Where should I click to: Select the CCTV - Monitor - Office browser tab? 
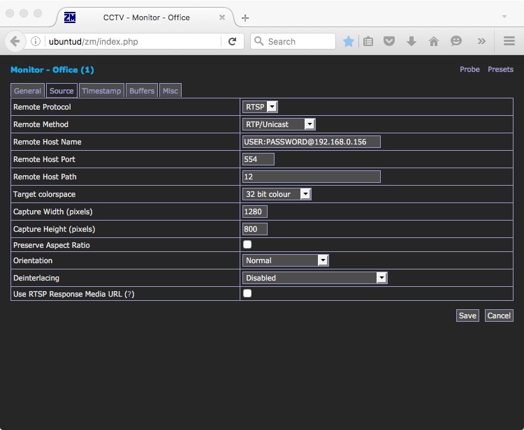click(x=147, y=17)
